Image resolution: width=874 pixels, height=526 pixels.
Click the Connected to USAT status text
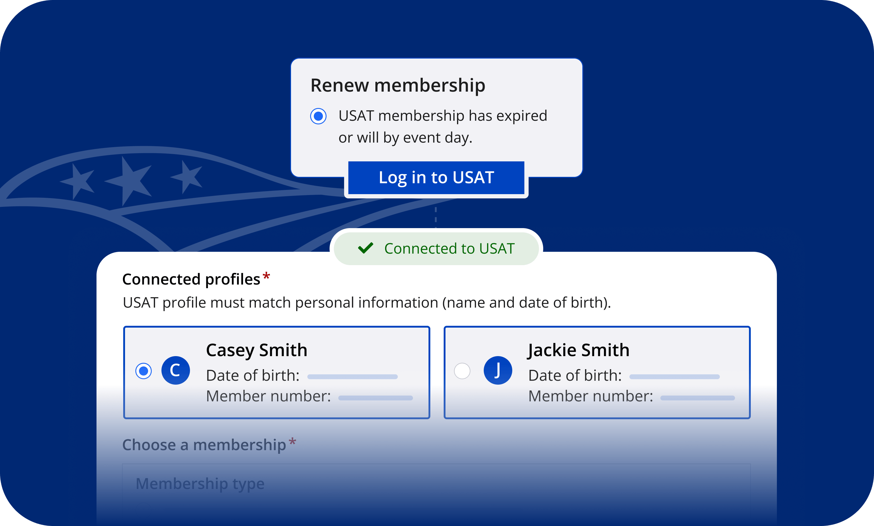[x=449, y=248]
